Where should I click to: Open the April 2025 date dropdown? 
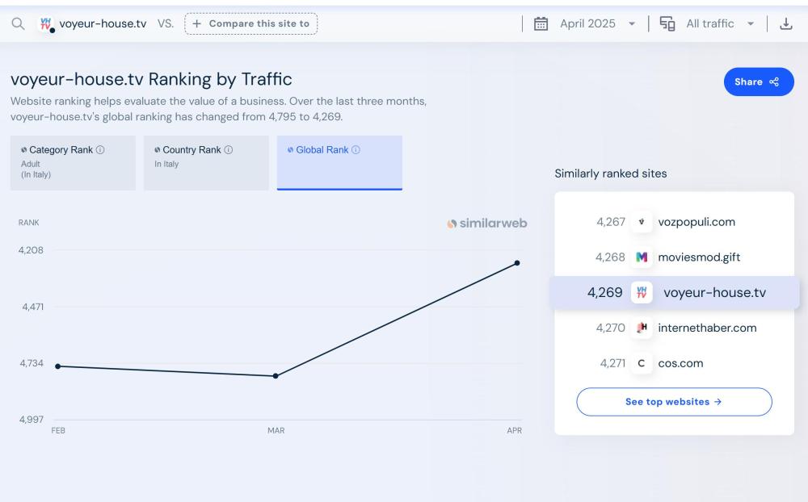[x=597, y=23]
